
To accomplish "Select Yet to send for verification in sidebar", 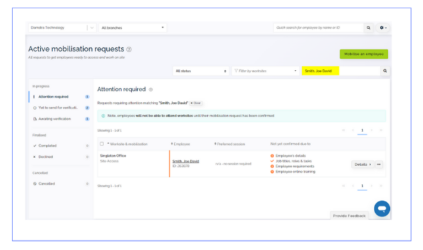I will 61,108.
